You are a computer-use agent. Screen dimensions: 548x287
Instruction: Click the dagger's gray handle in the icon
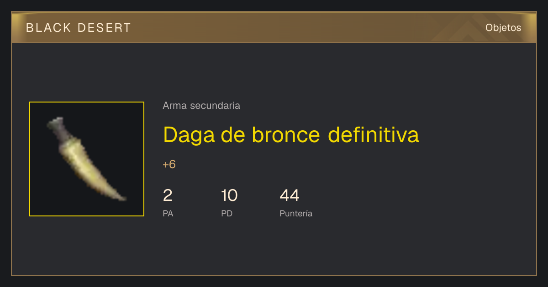58,129
